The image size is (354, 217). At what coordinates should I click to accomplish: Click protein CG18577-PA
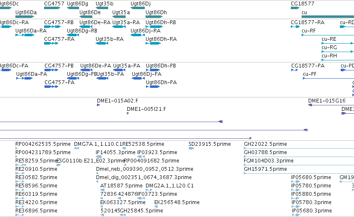click(x=308, y=66)
